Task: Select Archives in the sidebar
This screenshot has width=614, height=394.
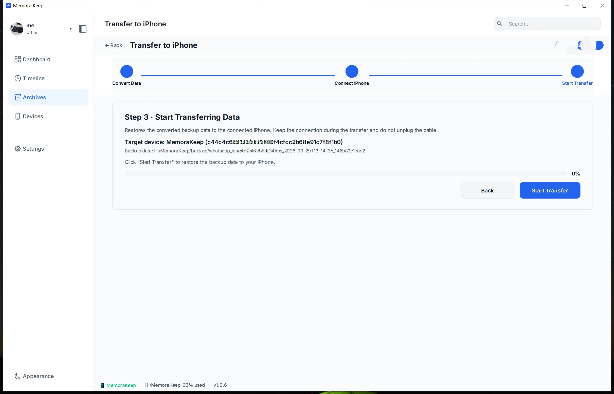Action: pos(48,97)
